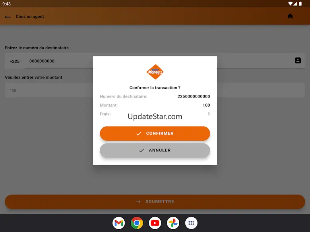310x232 pixels.
Task: Select the 9:43 clock in status bar
Action: coord(6,4)
